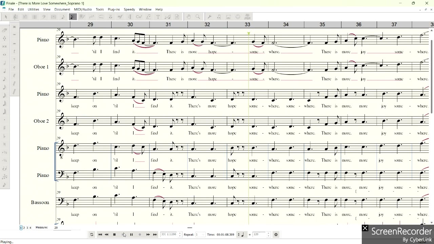434x244 pixels.
Task: Change the tempo beat note duration stepper
Action: 239,235
